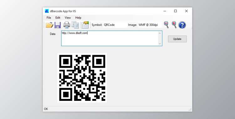The height and width of the screenshot is (119, 235).
Task: Open the Edit menu
Action: pyautogui.click(x=58, y=18)
